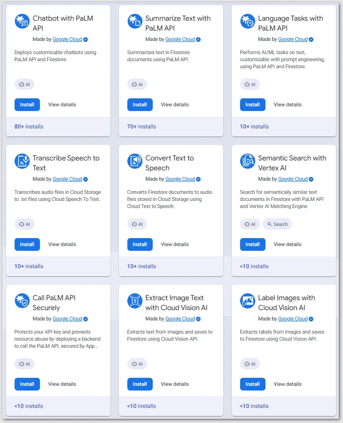343x423 pixels.
Task: Open Google Cloud link on Label Images card
Action: pos(293,319)
